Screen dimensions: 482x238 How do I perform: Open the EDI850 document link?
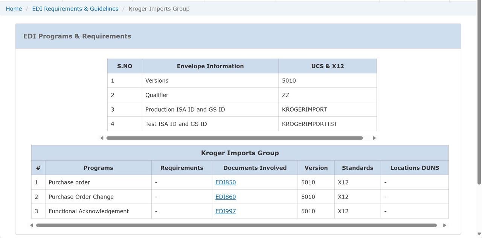(226, 182)
